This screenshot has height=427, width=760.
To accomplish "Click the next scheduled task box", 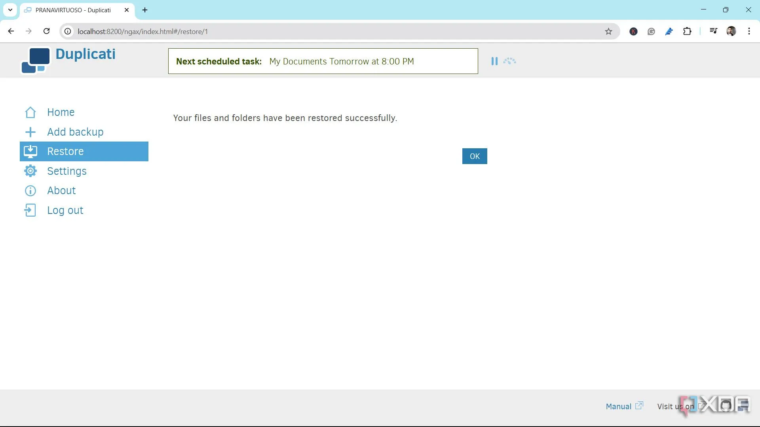I will point(323,61).
